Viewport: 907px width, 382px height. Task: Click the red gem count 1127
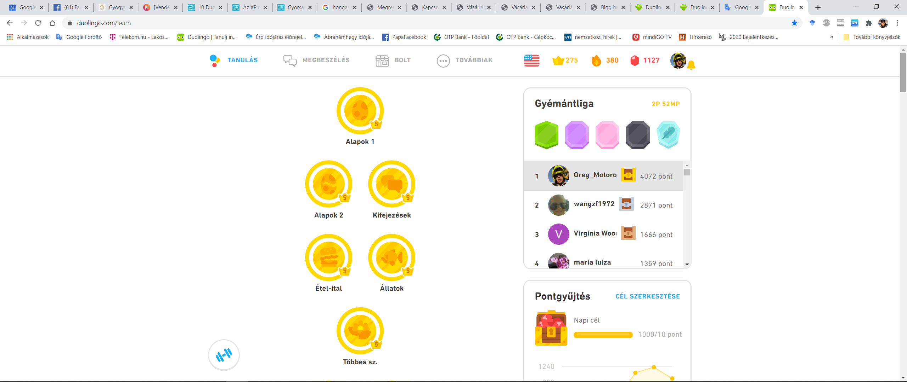645,60
